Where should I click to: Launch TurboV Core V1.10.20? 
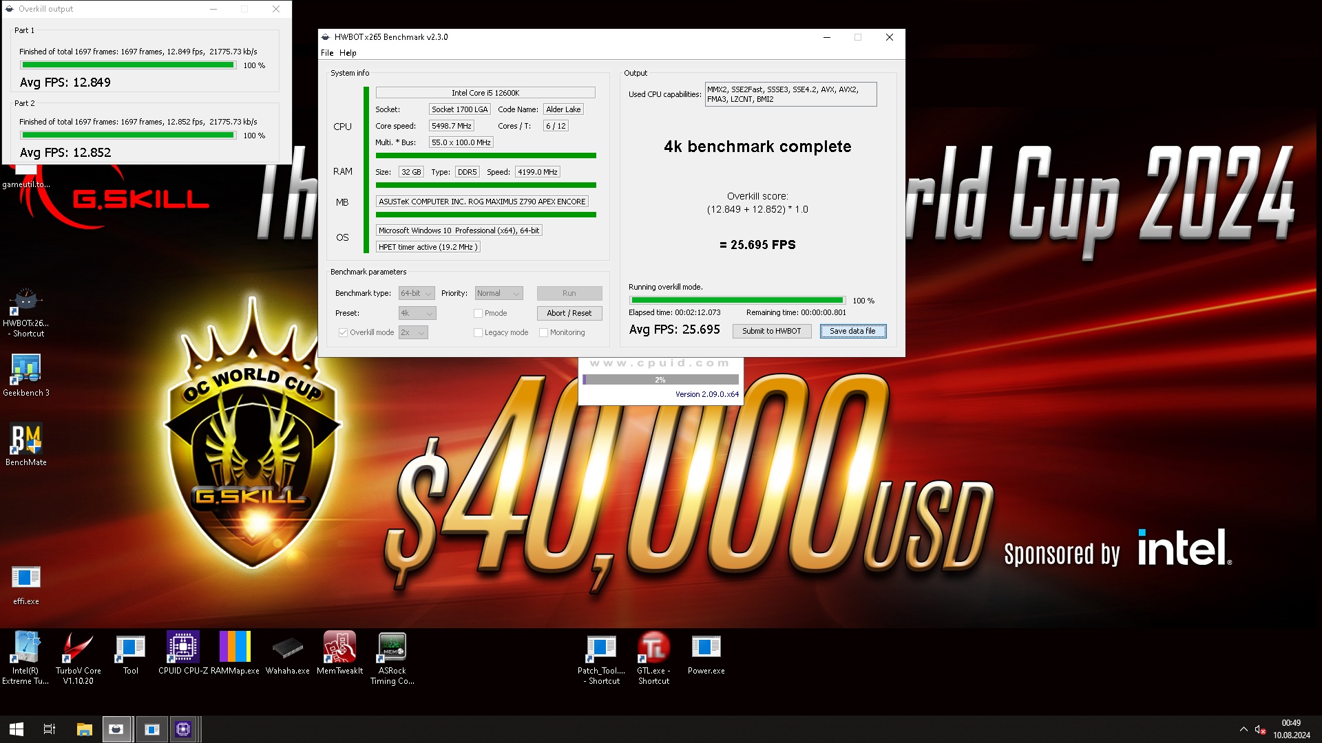pos(78,658)
